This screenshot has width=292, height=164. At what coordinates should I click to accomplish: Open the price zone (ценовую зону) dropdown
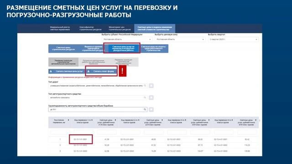(180, 40)
